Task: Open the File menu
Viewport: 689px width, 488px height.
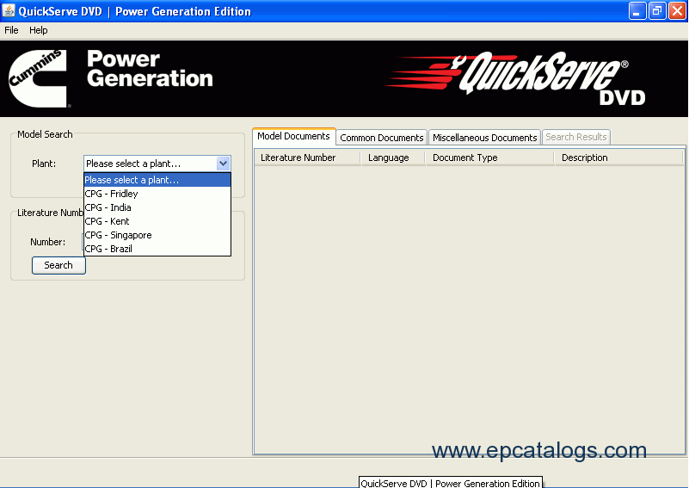Action: (11, 30)
